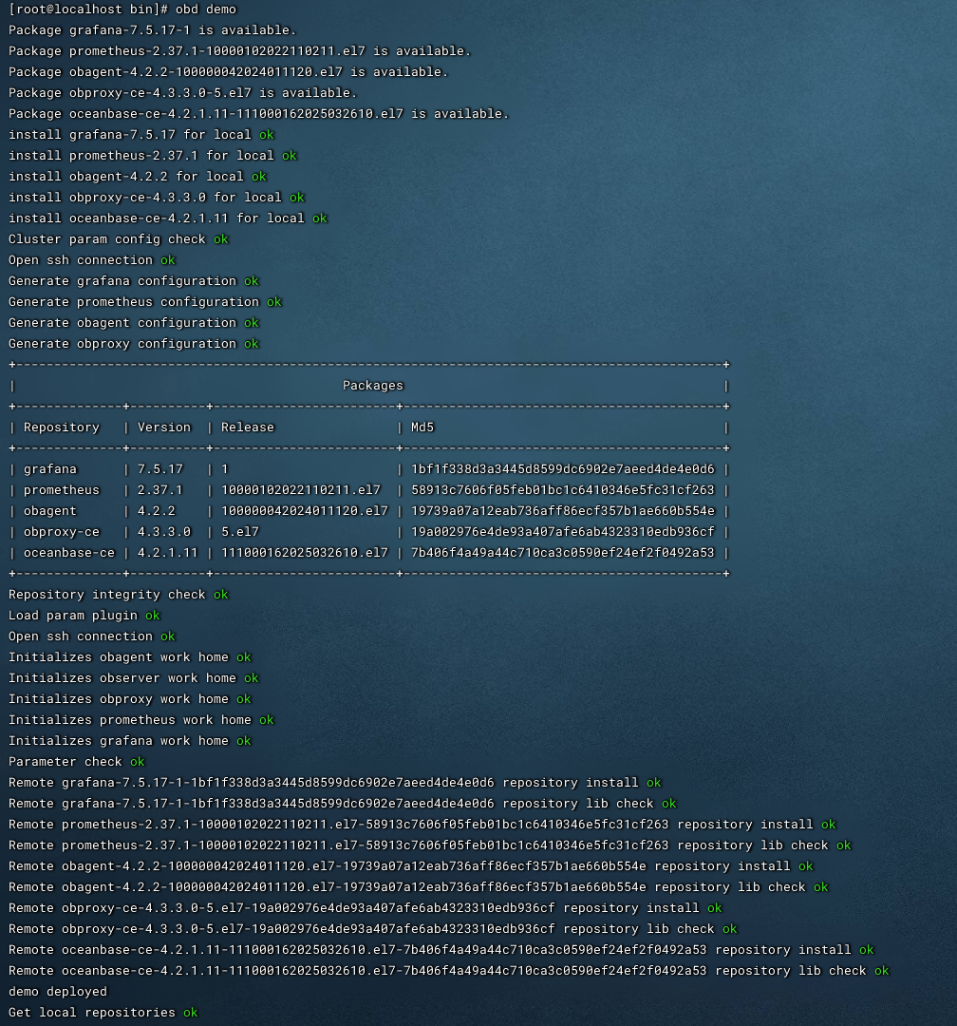Select the "Package prometheus-2.37.1" is available line
Viewport: 957px width, 1026px height.
[239, 51]
